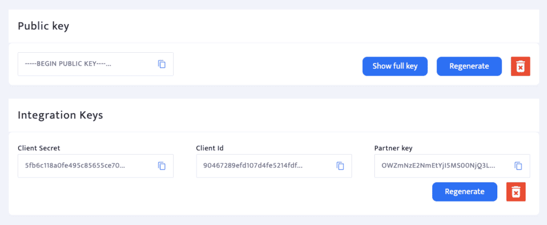Viewport: 547px width, 225px height.
Task: Click the Integration Keys section heading
Action: tap(60, 115)
